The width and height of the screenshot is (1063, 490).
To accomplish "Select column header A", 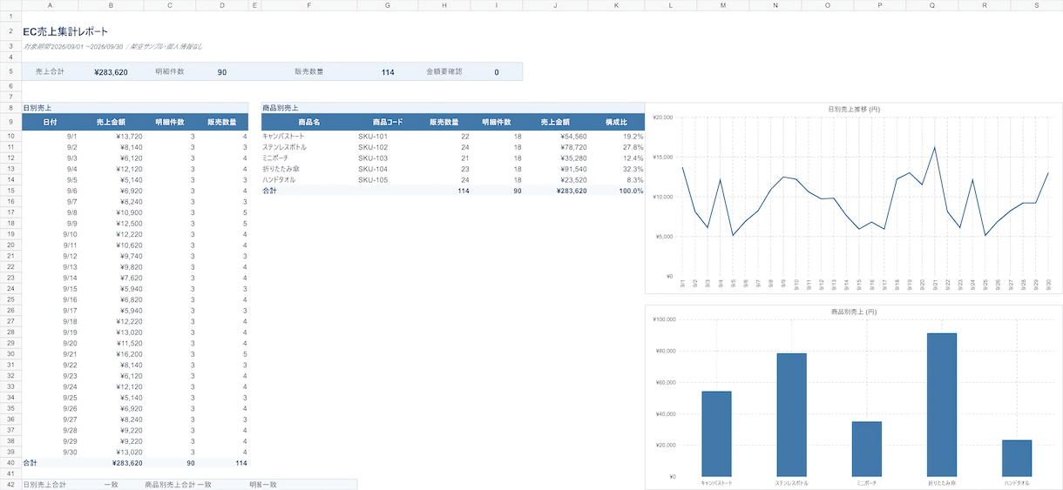I will click(x=51, y=5).
